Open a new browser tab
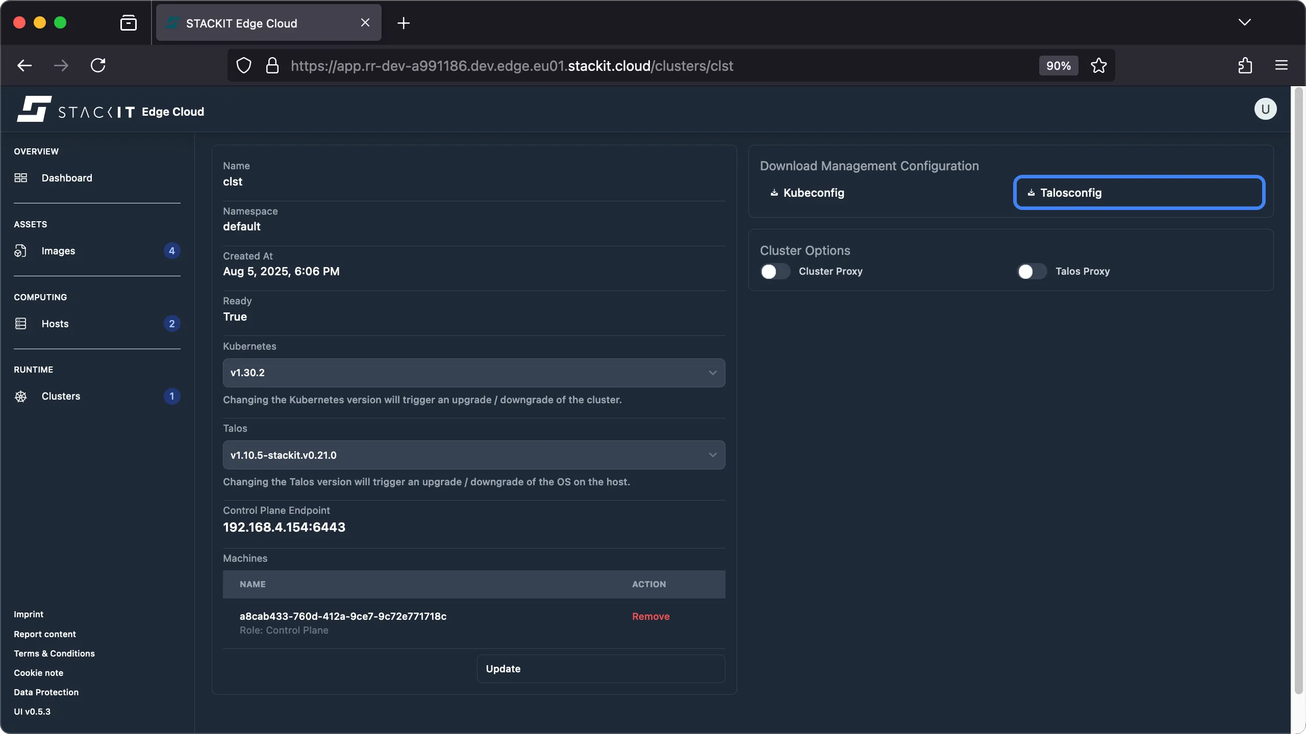This screenshot has width=1306, height=734. 404,22
